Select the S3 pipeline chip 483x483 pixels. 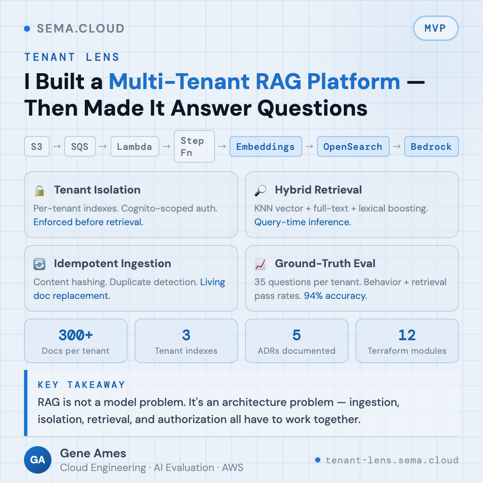[37, 146]
